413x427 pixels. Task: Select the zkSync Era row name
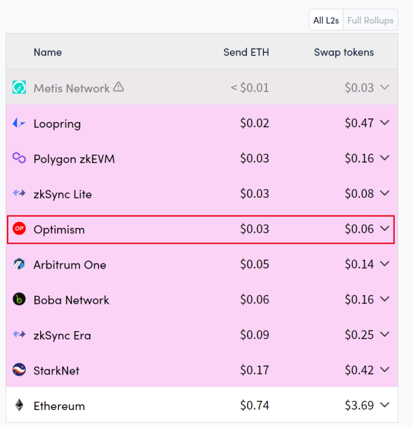[x=62, y=335]
